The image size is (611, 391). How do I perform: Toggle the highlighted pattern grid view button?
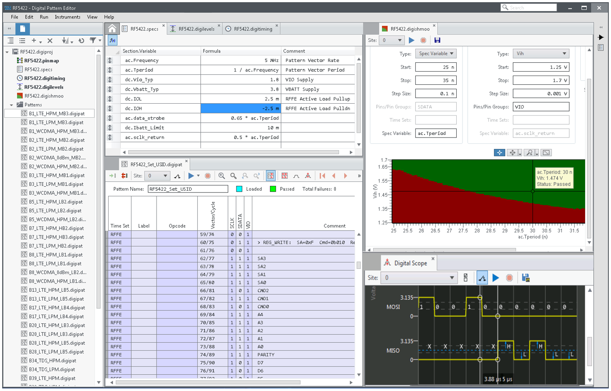click(270, 176)
